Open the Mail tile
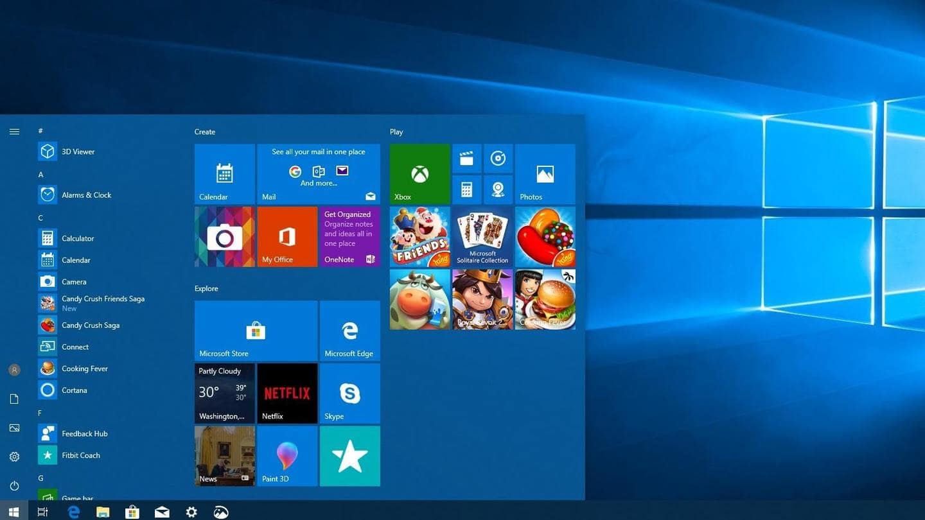Image resolution: width=925 pixels, height=520 pixels. pos(319,174)
